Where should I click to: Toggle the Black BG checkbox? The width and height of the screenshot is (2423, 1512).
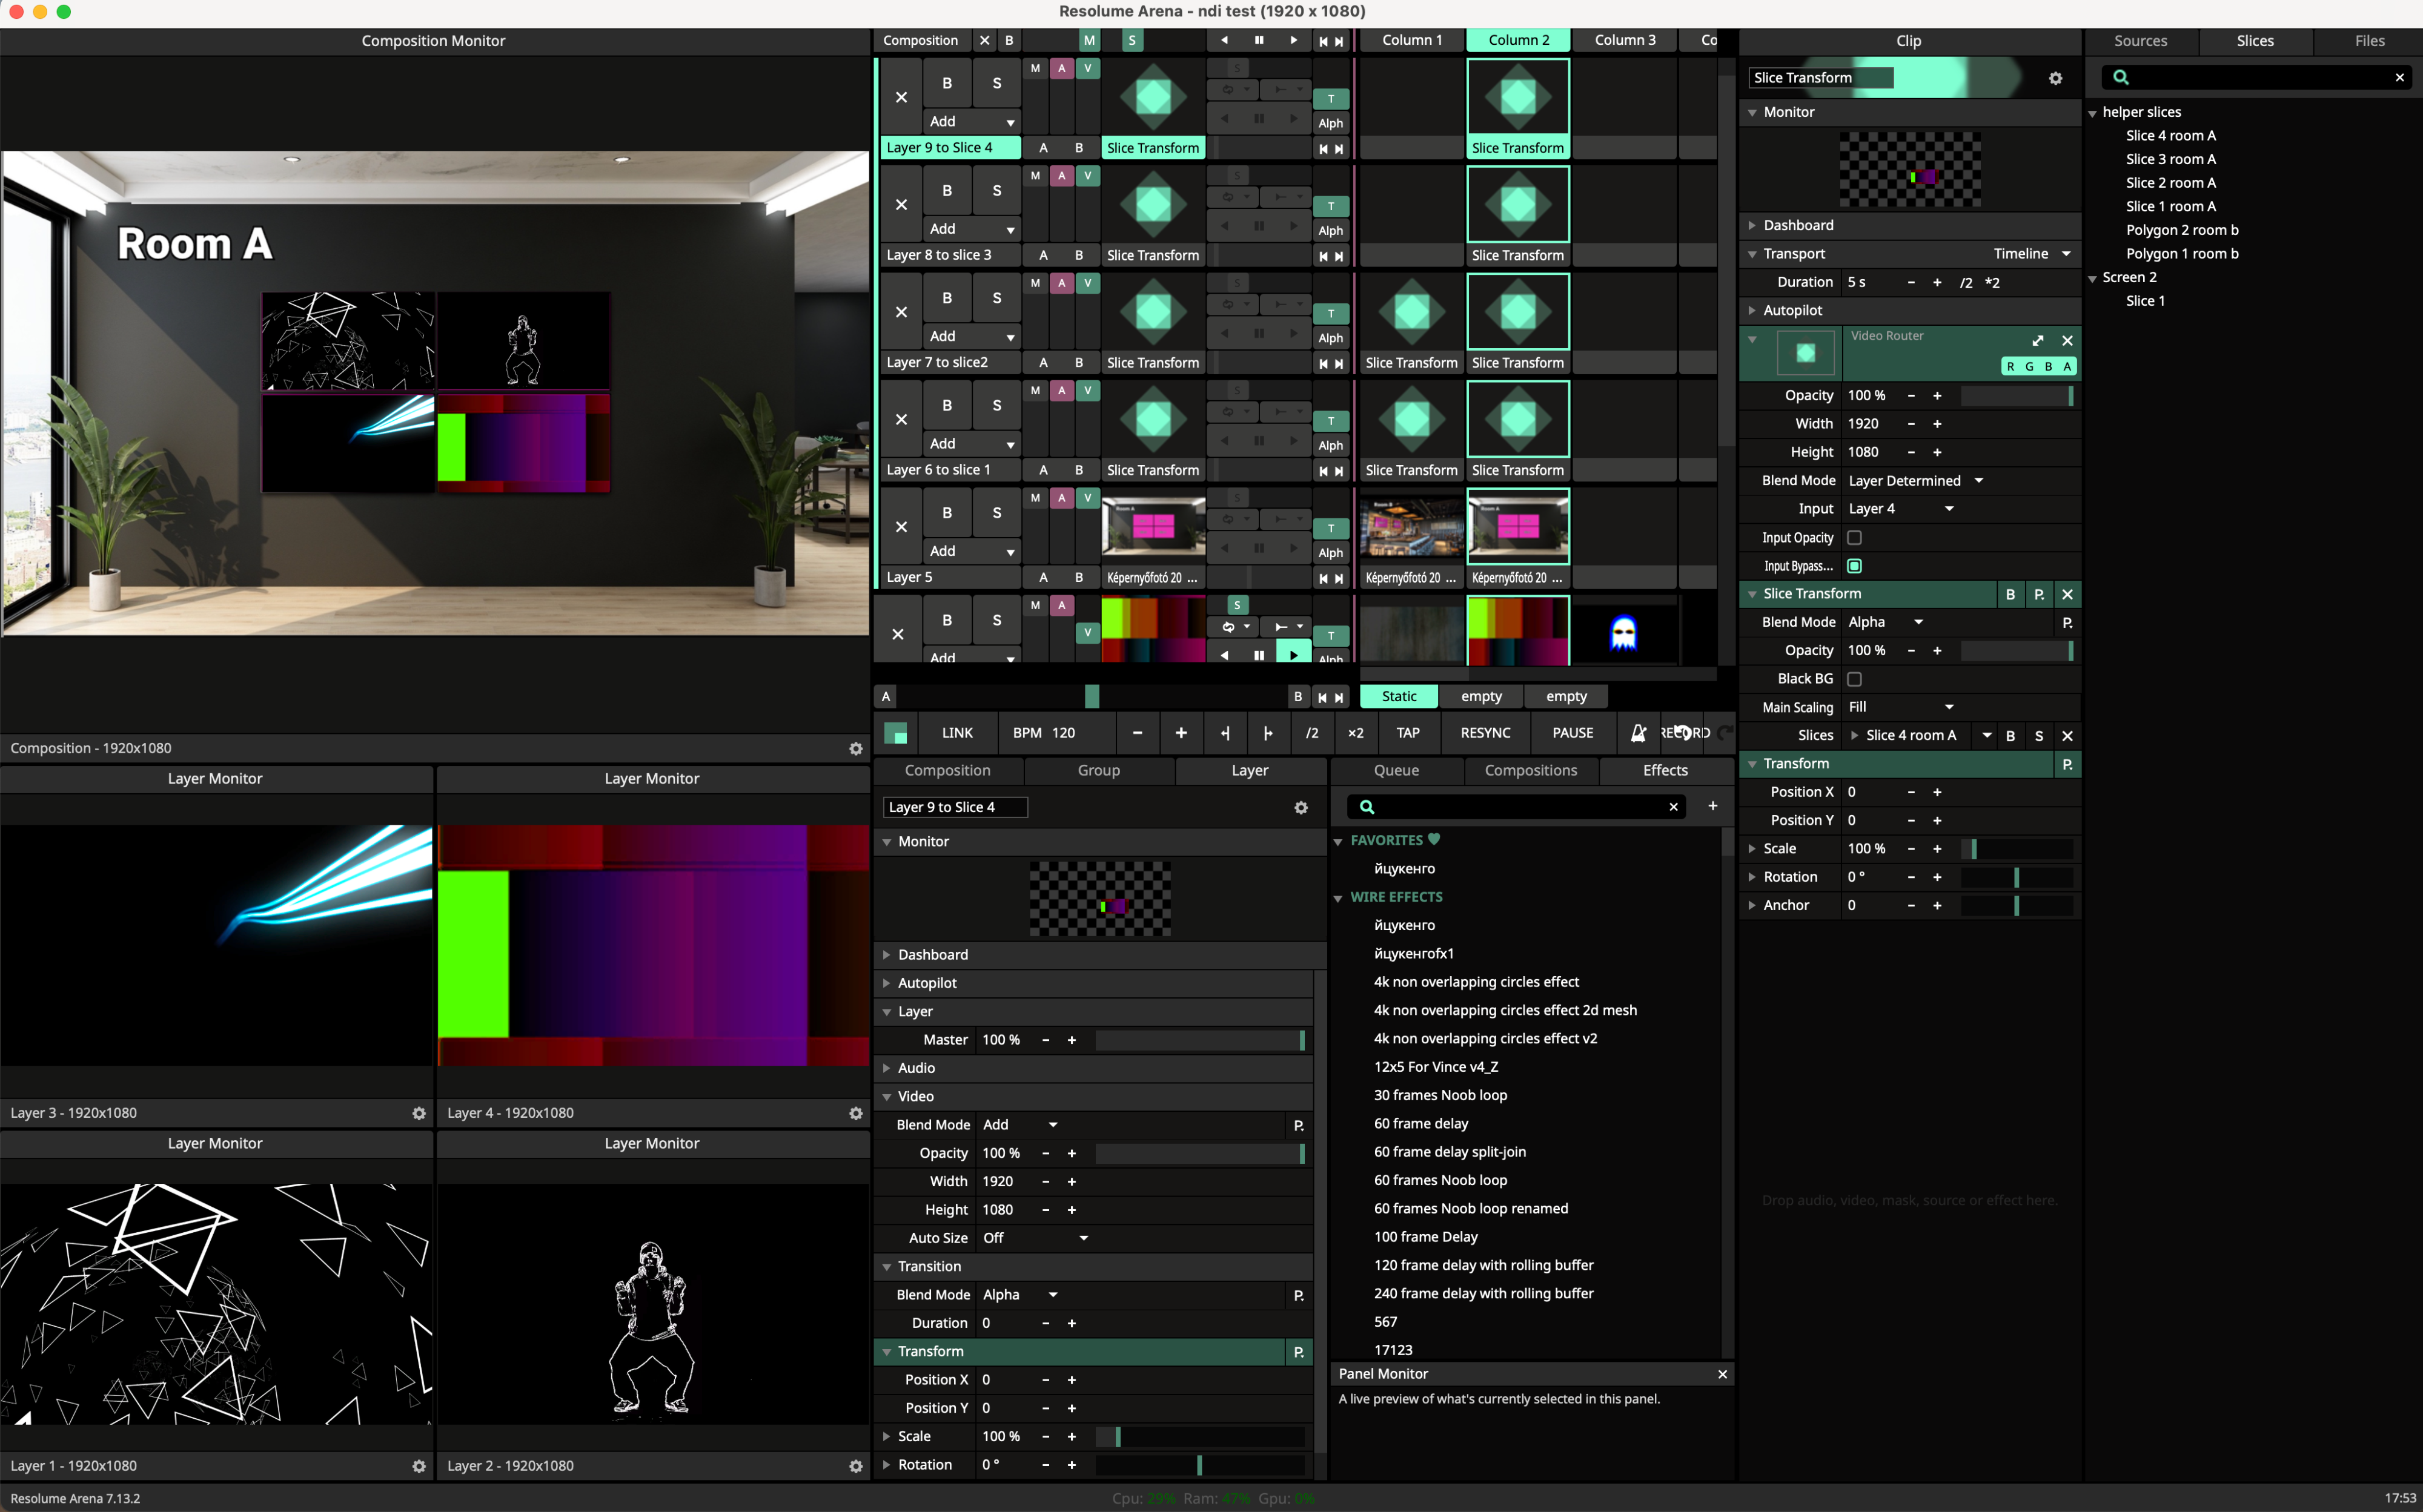(x=1854, y=679)
